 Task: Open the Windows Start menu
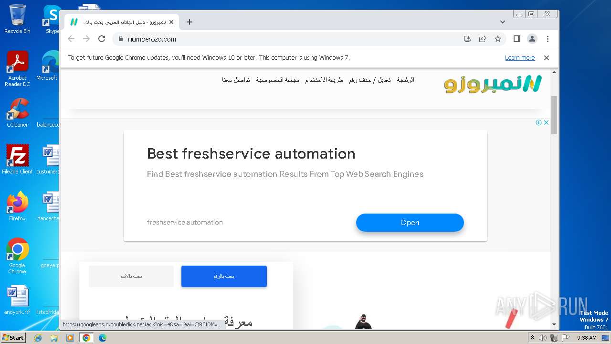point(13,338)
